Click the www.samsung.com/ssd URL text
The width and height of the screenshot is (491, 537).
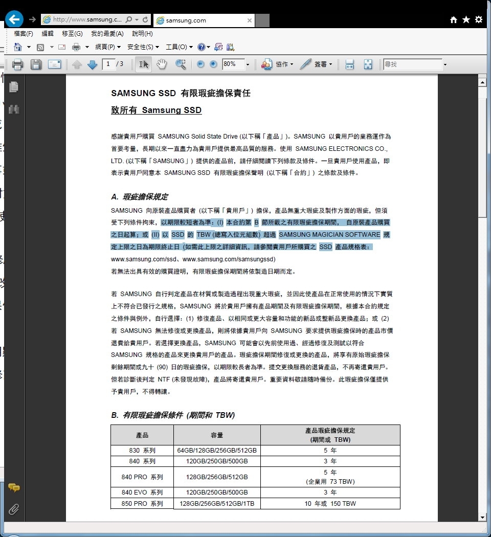[144, 259]
